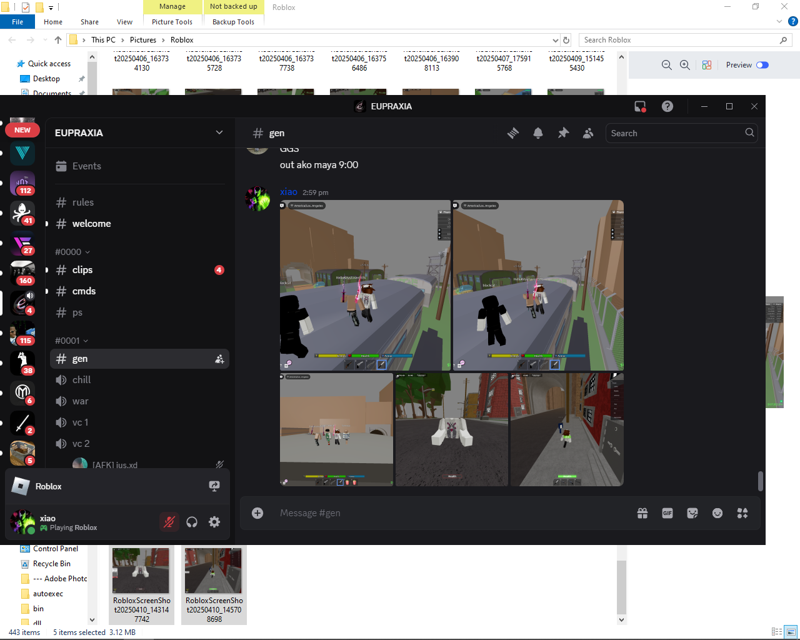Viewport: 800px width, 640px height.
Task: Open the rules channel
Action: [139, 202]
